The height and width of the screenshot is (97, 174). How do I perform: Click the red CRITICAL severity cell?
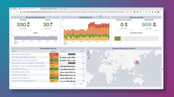54,54
